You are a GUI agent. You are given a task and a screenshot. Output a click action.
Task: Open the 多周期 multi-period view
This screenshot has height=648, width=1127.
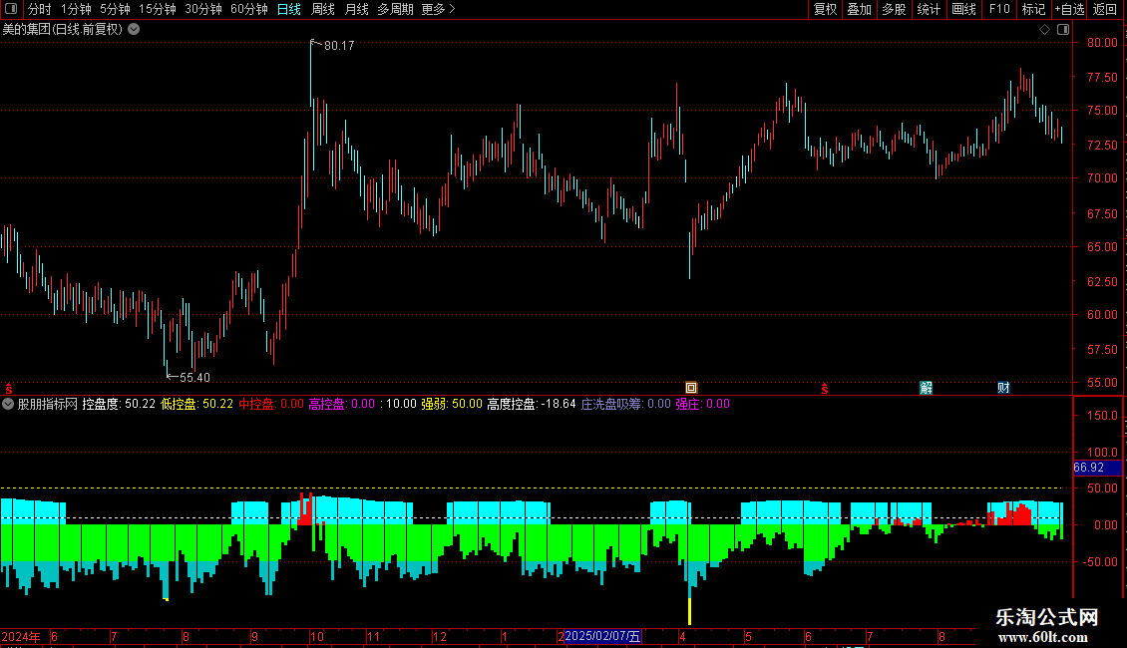395,9
